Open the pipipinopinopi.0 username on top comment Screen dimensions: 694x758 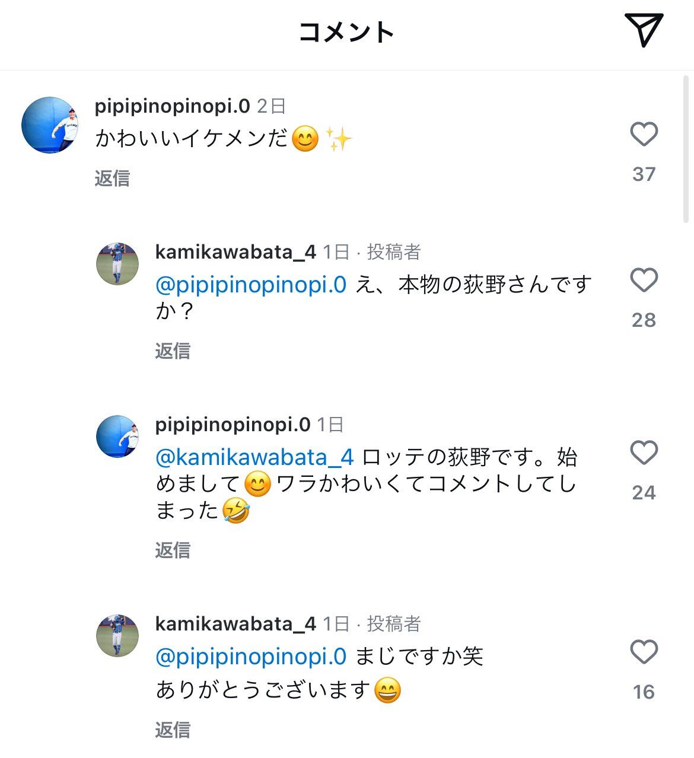[x=172, y=106]
